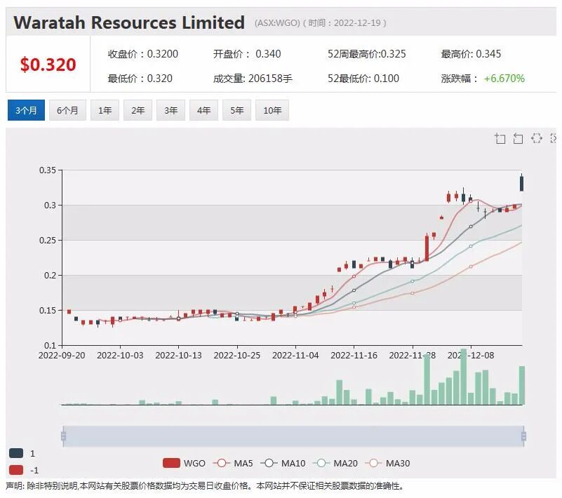The image size is (562, 498).
Task: Click the tallest green volume bar
Action: point(464,376)
